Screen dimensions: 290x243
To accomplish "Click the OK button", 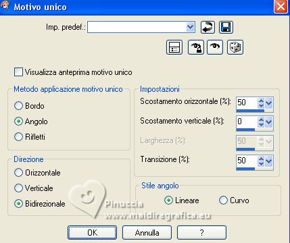I will click(x=93, y=232).
